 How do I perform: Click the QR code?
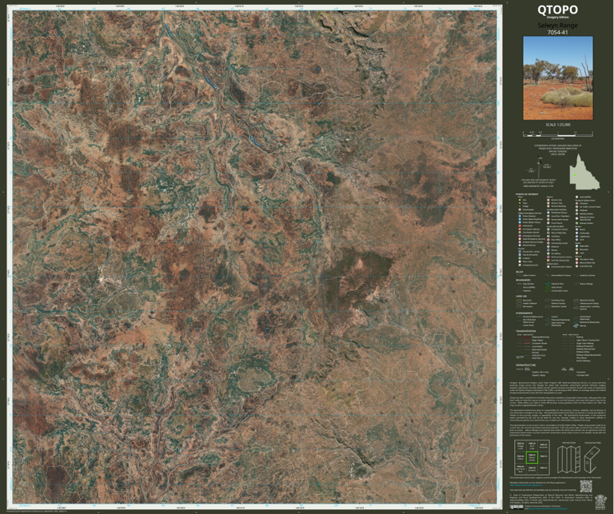tap(586, 487)
